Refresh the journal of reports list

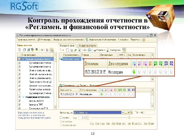pos(85,50)
